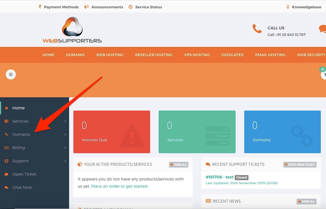Click the sidebar Home house icon
Screen dimensions: 326x209
click(x=6, y=108)
